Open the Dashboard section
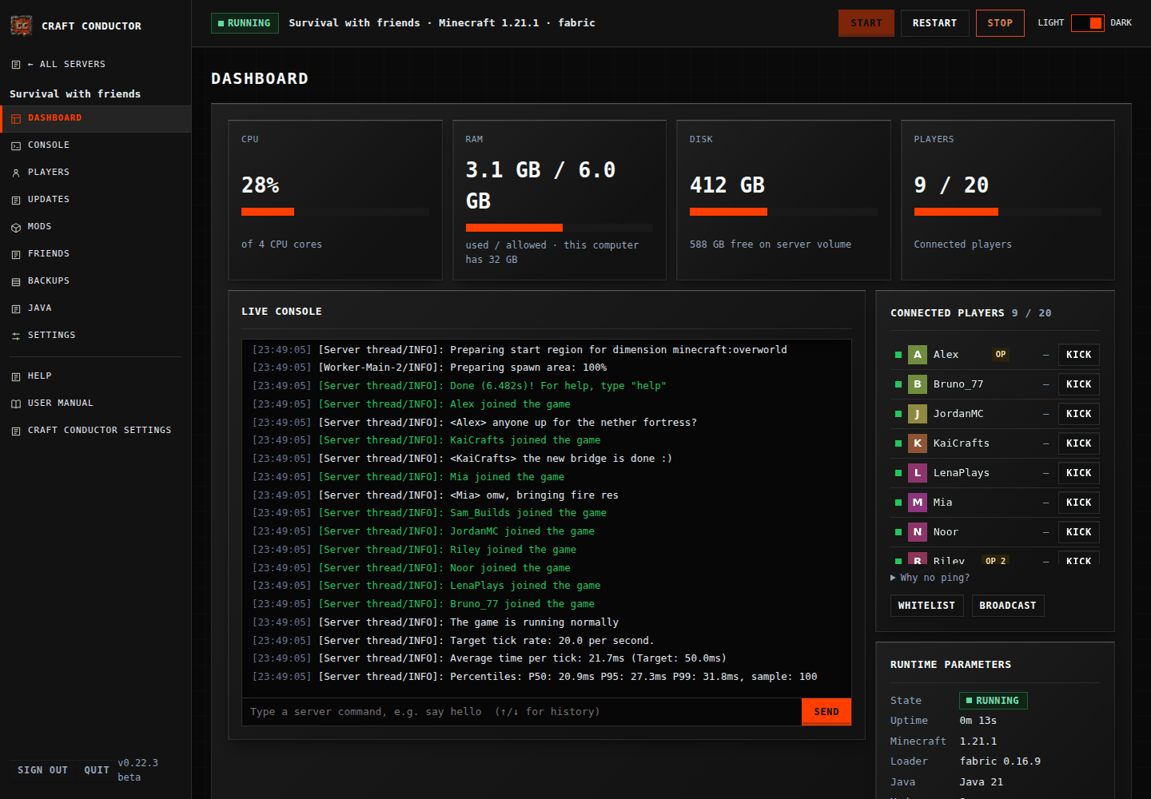This screenshot has height=799, width=1151. (x=96, y=118)
